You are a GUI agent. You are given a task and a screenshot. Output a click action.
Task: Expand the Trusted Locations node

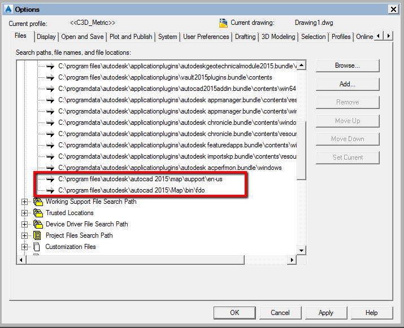point(24,213)
